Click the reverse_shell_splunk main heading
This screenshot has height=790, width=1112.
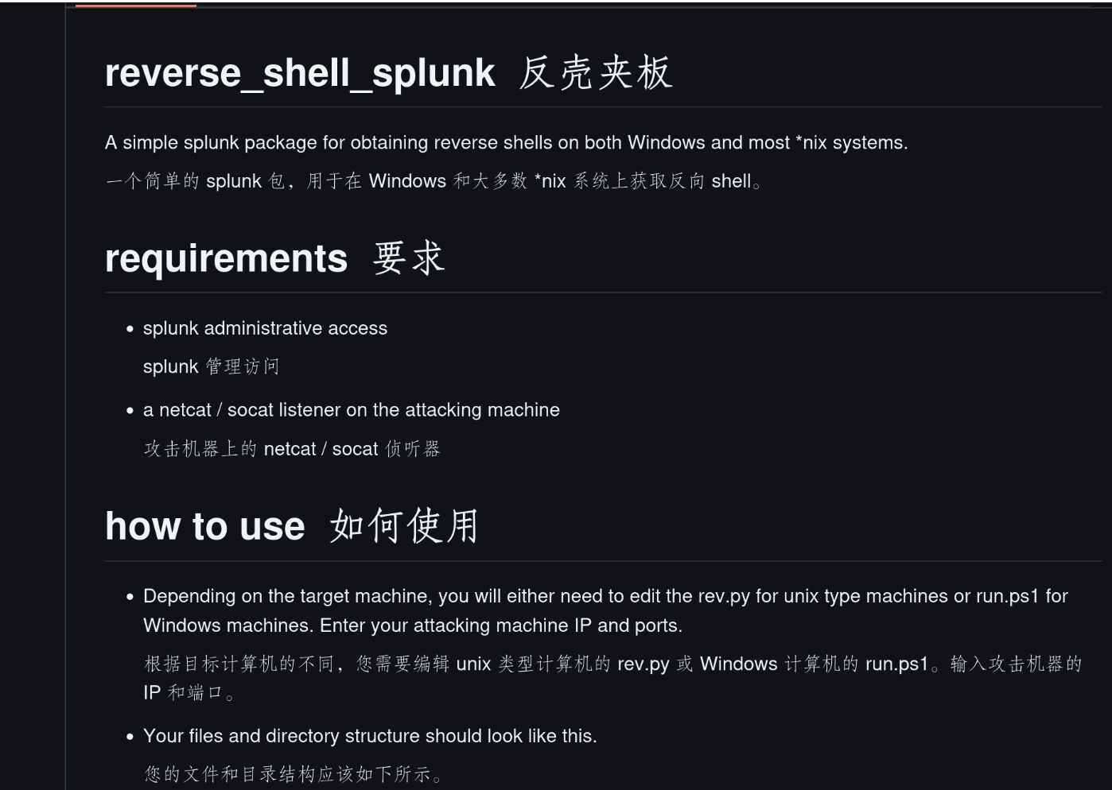point(300,73)
